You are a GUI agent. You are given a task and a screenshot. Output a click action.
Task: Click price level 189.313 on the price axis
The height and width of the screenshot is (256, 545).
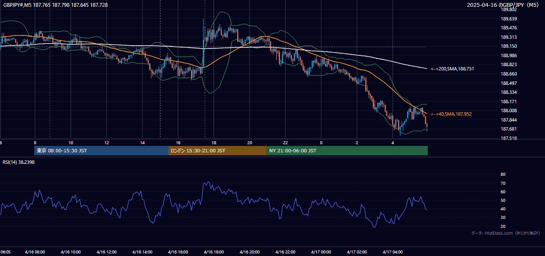(509, 37)
